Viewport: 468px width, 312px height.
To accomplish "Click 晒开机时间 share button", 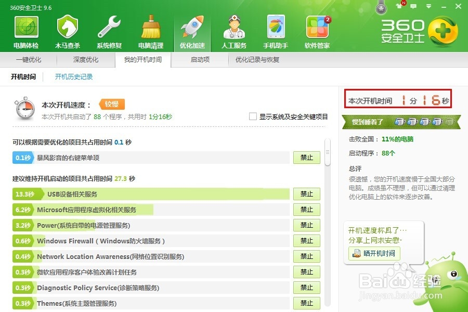I will [x=376, y=254].
